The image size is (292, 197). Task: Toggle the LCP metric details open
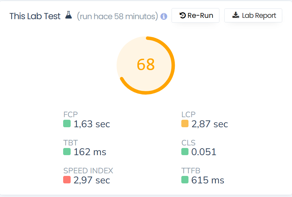tap(188, 115)
